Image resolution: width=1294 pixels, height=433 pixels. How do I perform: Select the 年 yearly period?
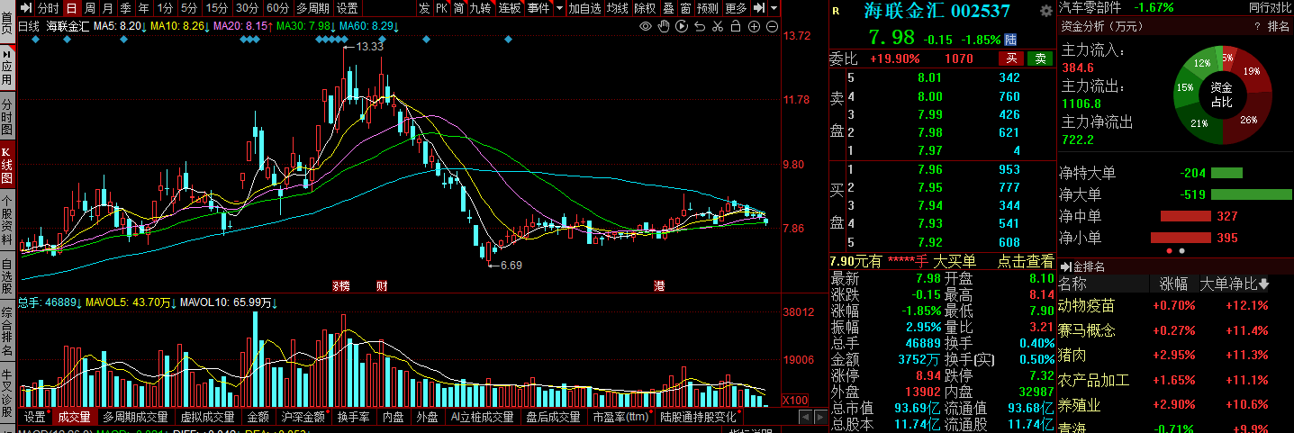click(143, 8)
